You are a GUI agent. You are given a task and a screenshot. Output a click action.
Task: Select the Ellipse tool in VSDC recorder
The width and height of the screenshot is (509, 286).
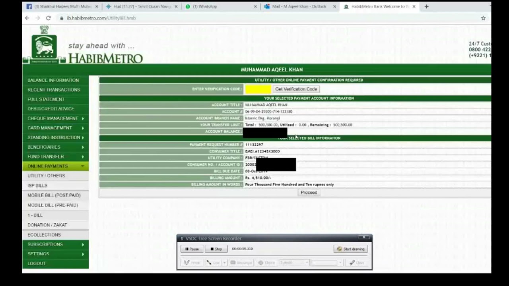point(266,263)
